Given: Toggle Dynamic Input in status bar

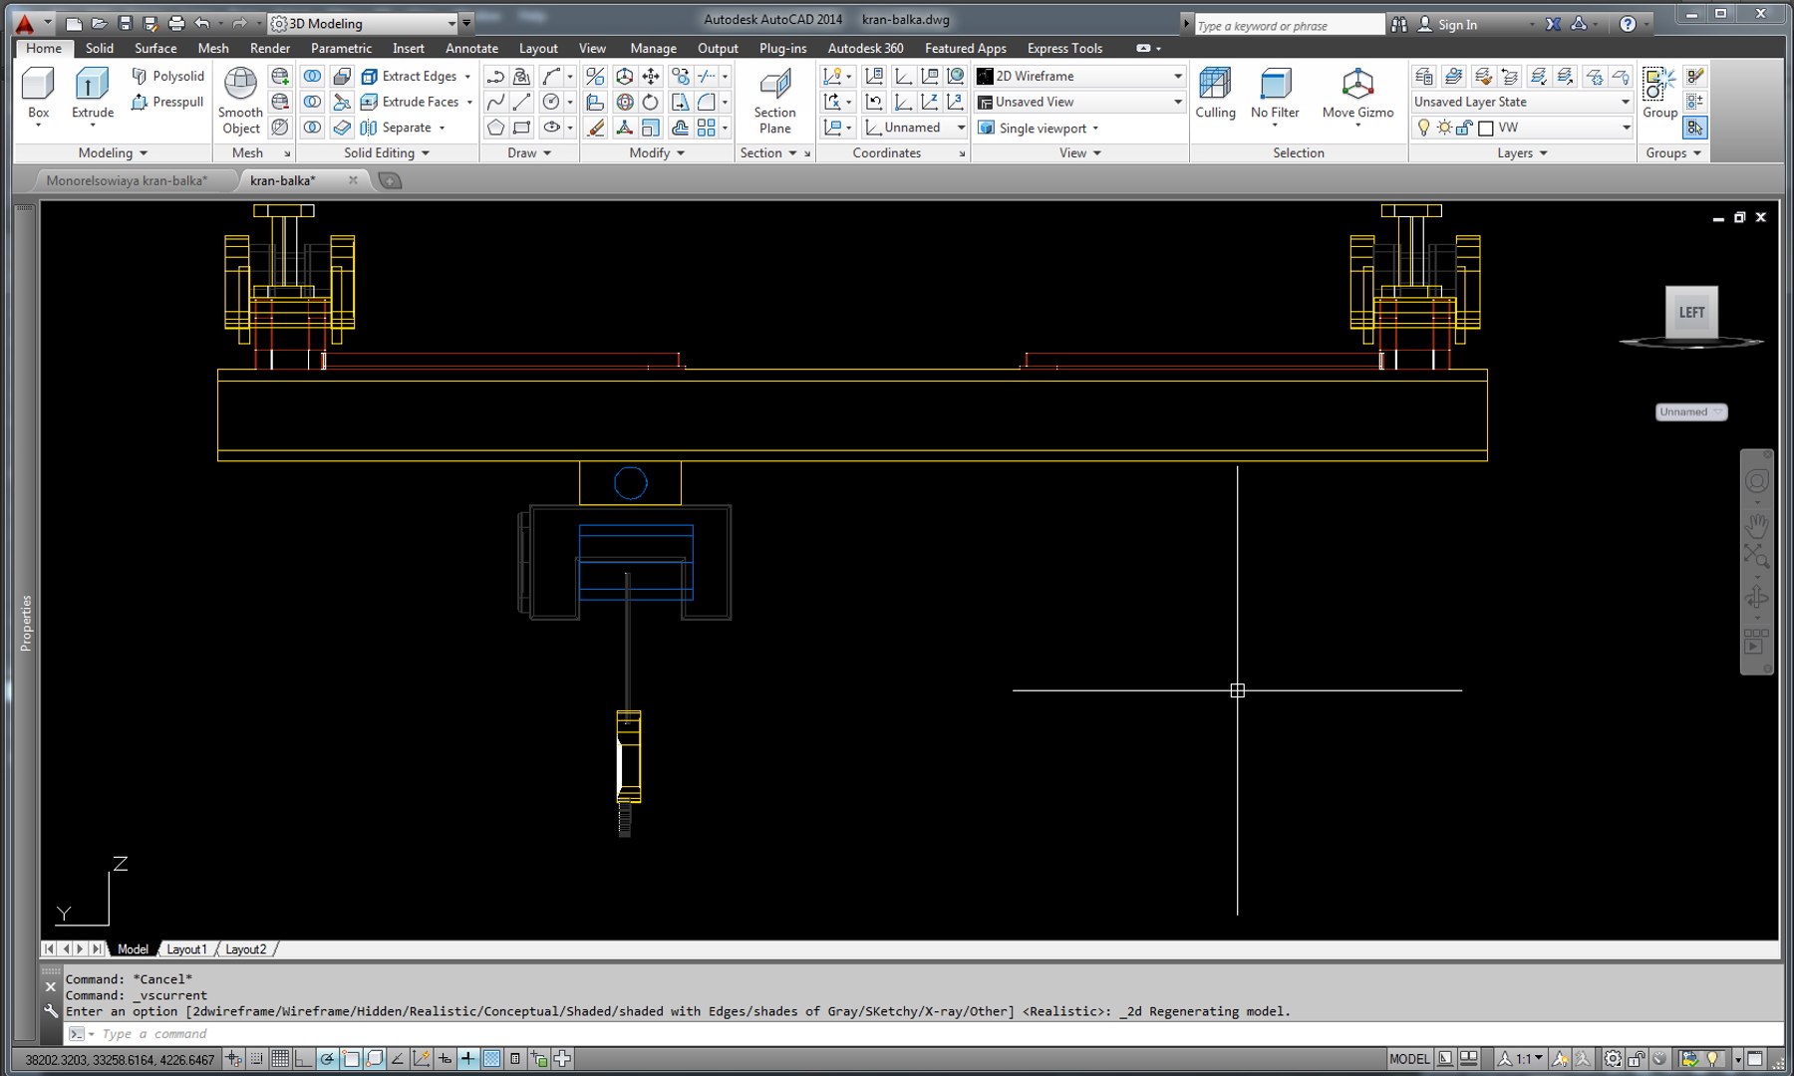Looking at the screenshot, I should (x=445, y=1059).
